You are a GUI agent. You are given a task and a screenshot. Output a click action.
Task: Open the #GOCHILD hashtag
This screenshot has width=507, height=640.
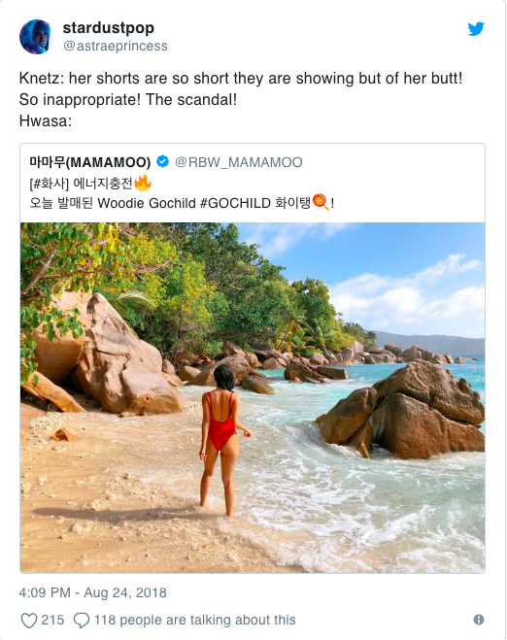point(235,203)
